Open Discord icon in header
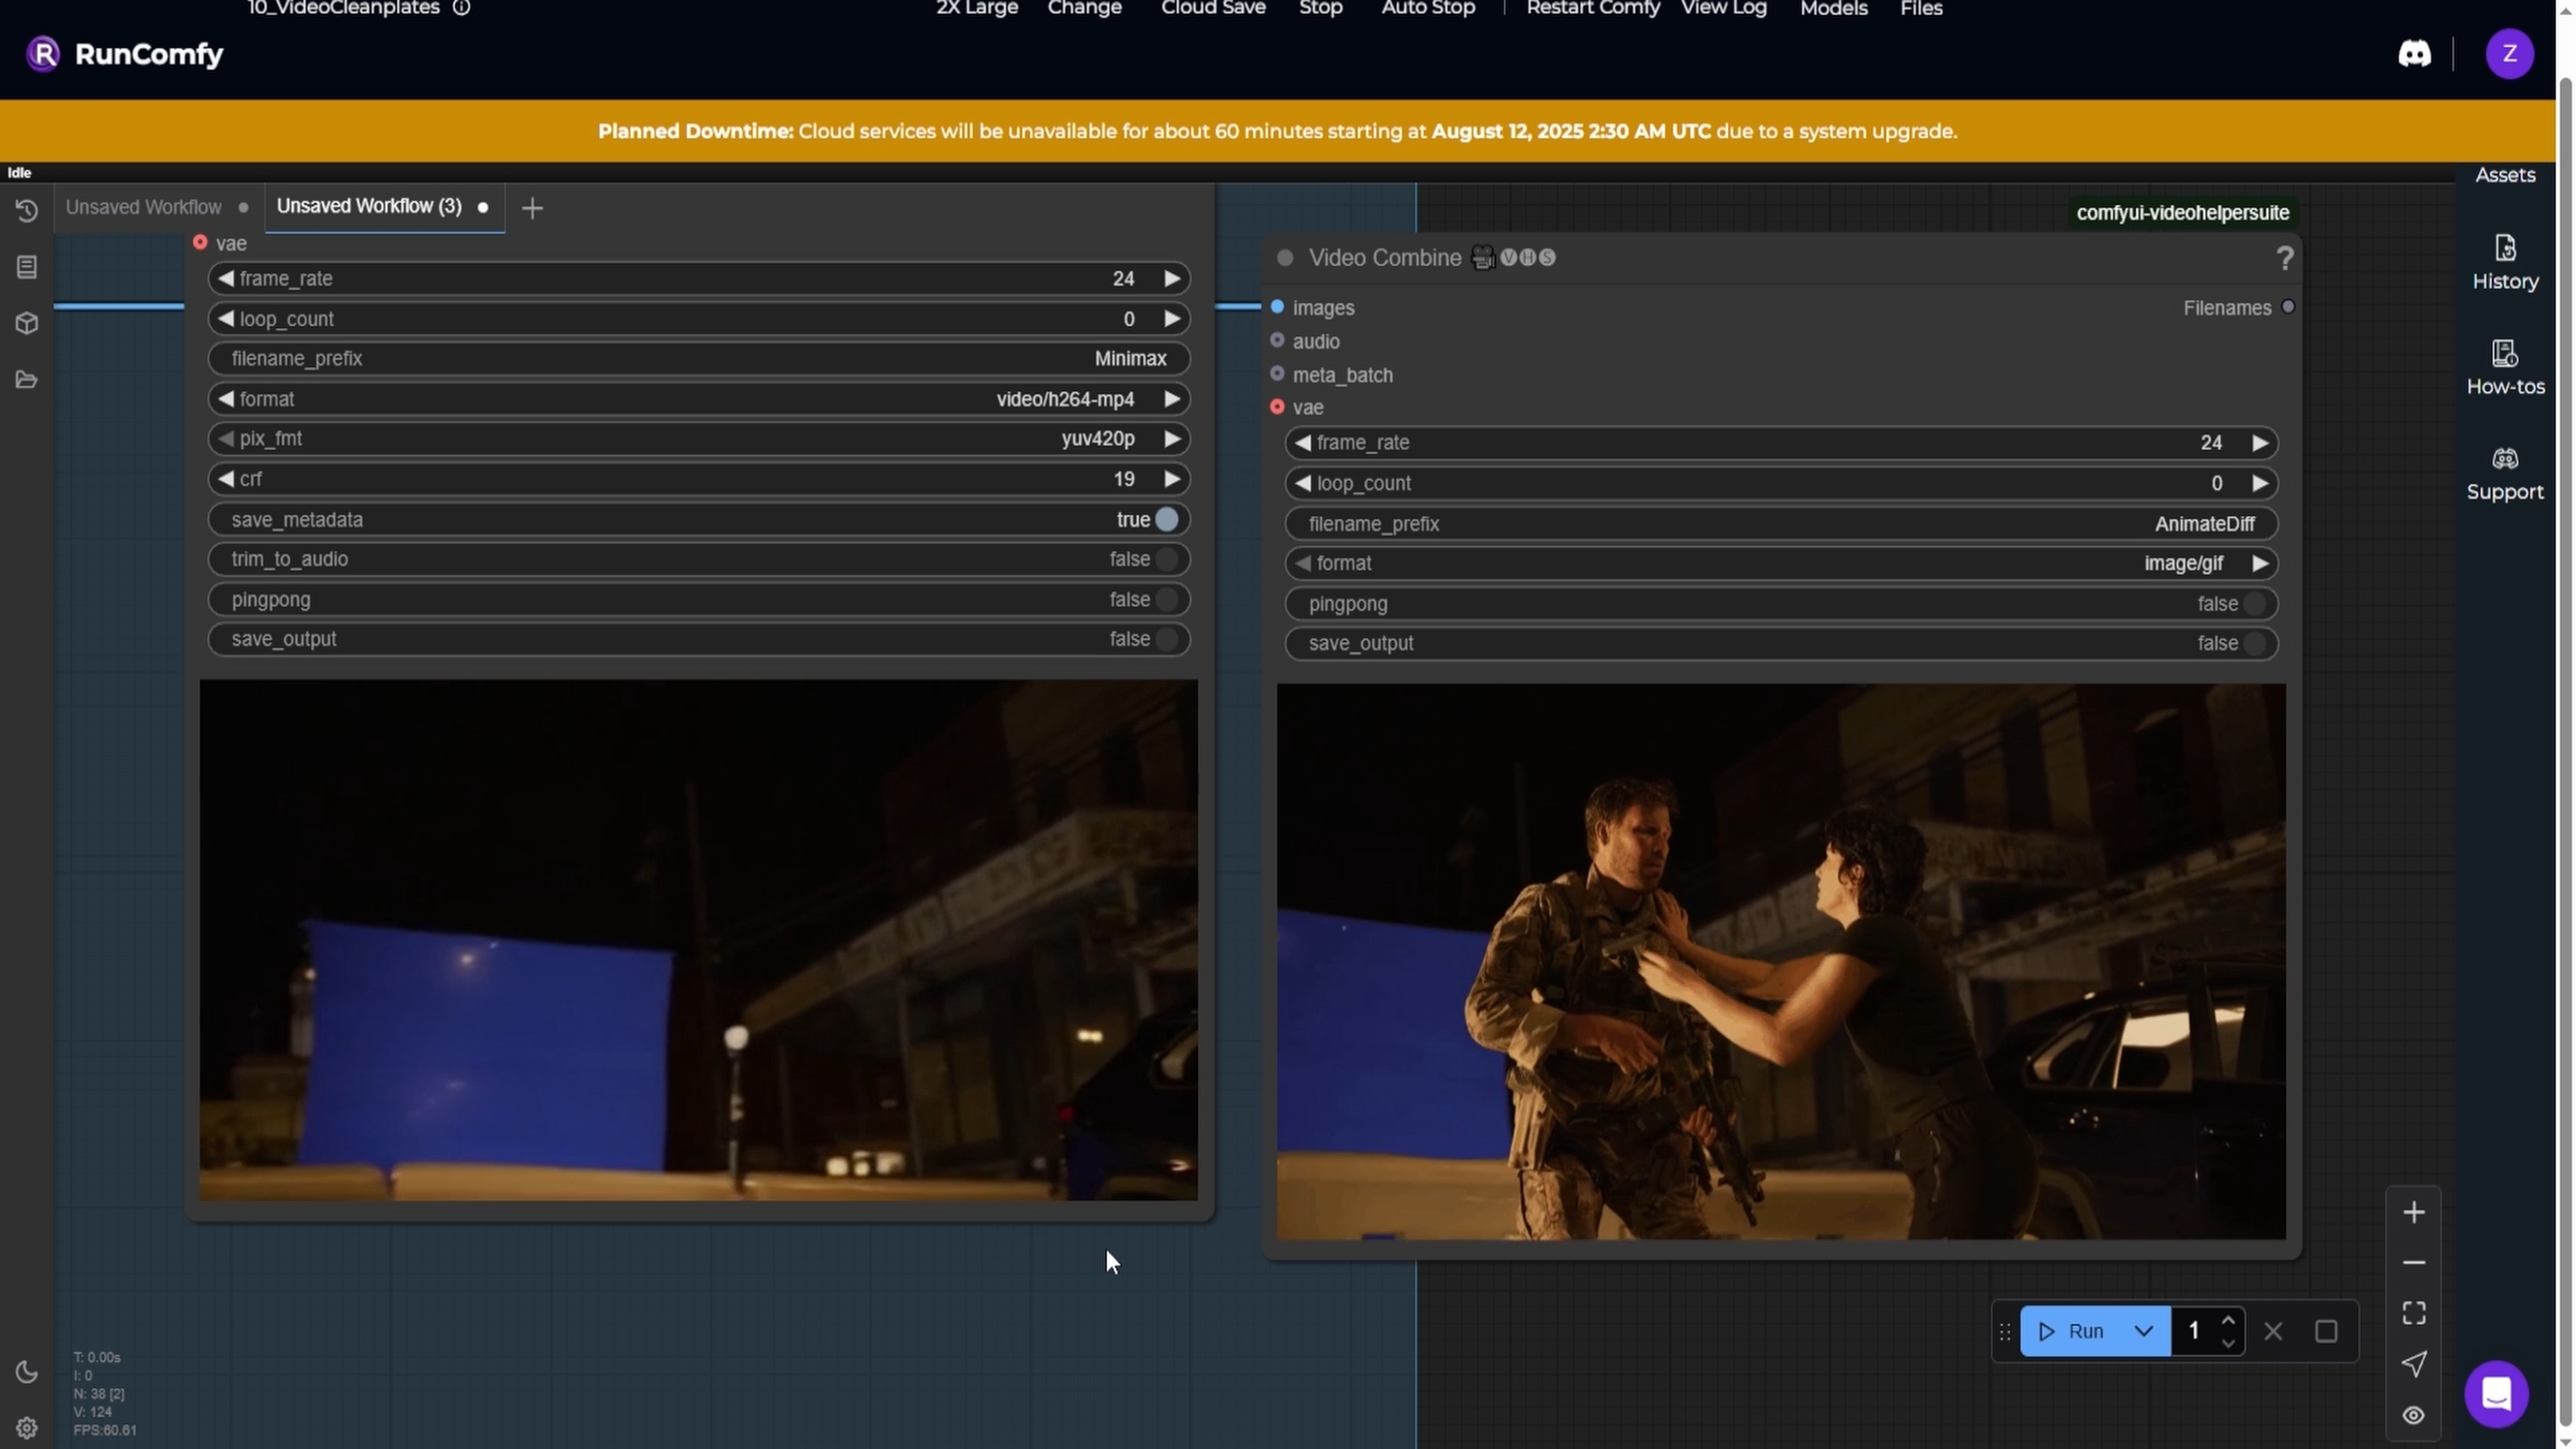 [2414, 54]
